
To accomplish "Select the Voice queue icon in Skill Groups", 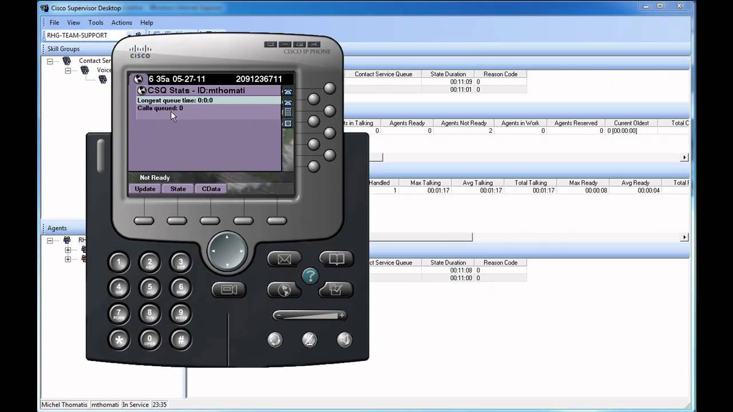I will pyautogui.click(x=85, y=70).
